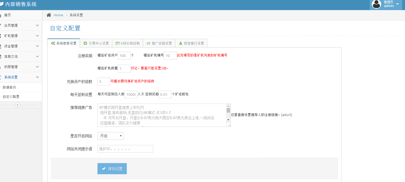Click the 网站关闭提示语 input field
The width and height of the screenshot is (405, 182).
click(x=125, y=149)
